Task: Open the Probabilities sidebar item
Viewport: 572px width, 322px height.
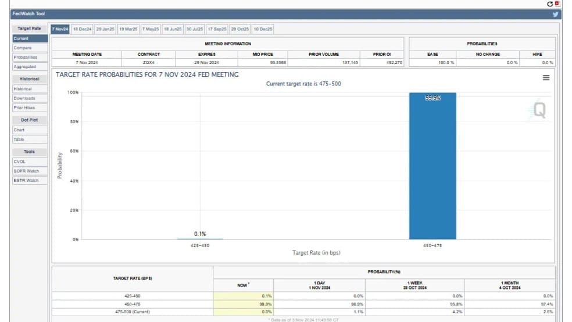Action: (x=30, y=58)
